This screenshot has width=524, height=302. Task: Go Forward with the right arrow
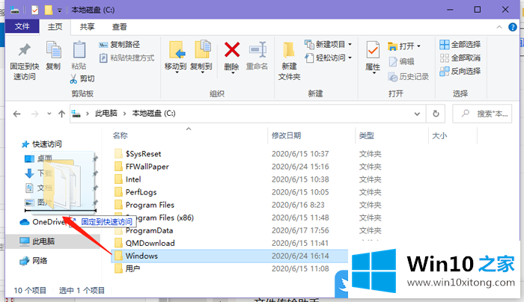pyautogui.click(x=34, y=114)
